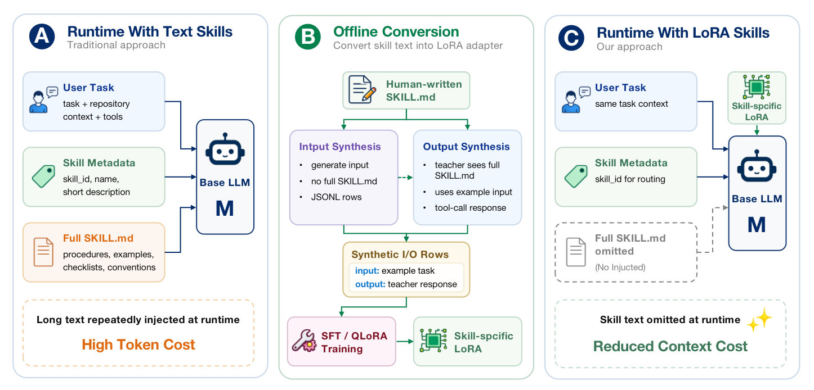
Task: Click the "Base LLM" label in panel A
Action: (225, 182)
